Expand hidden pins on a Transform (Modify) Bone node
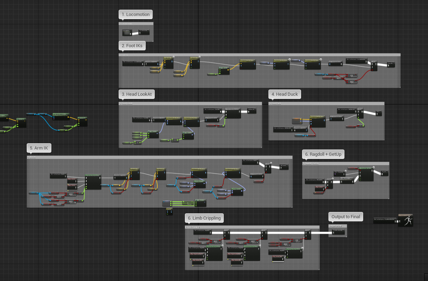This screenshot has width=428, height=281. (x=289, y=59)
